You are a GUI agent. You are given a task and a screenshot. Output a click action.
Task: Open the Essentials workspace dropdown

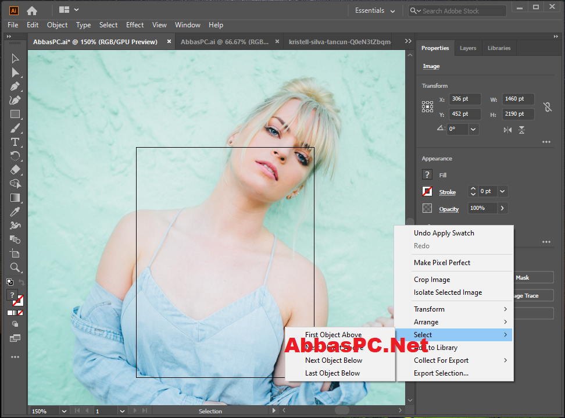coord(375,11)
